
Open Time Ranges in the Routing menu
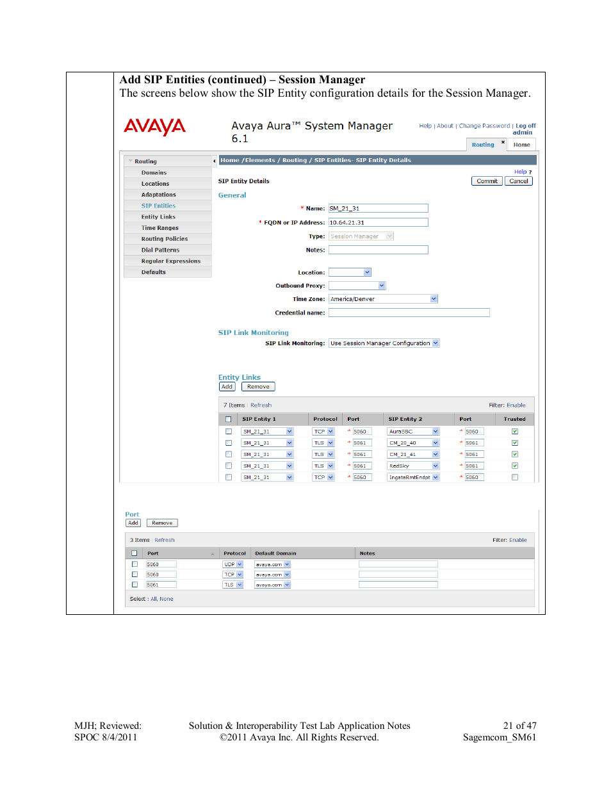(x=160, y=228)
